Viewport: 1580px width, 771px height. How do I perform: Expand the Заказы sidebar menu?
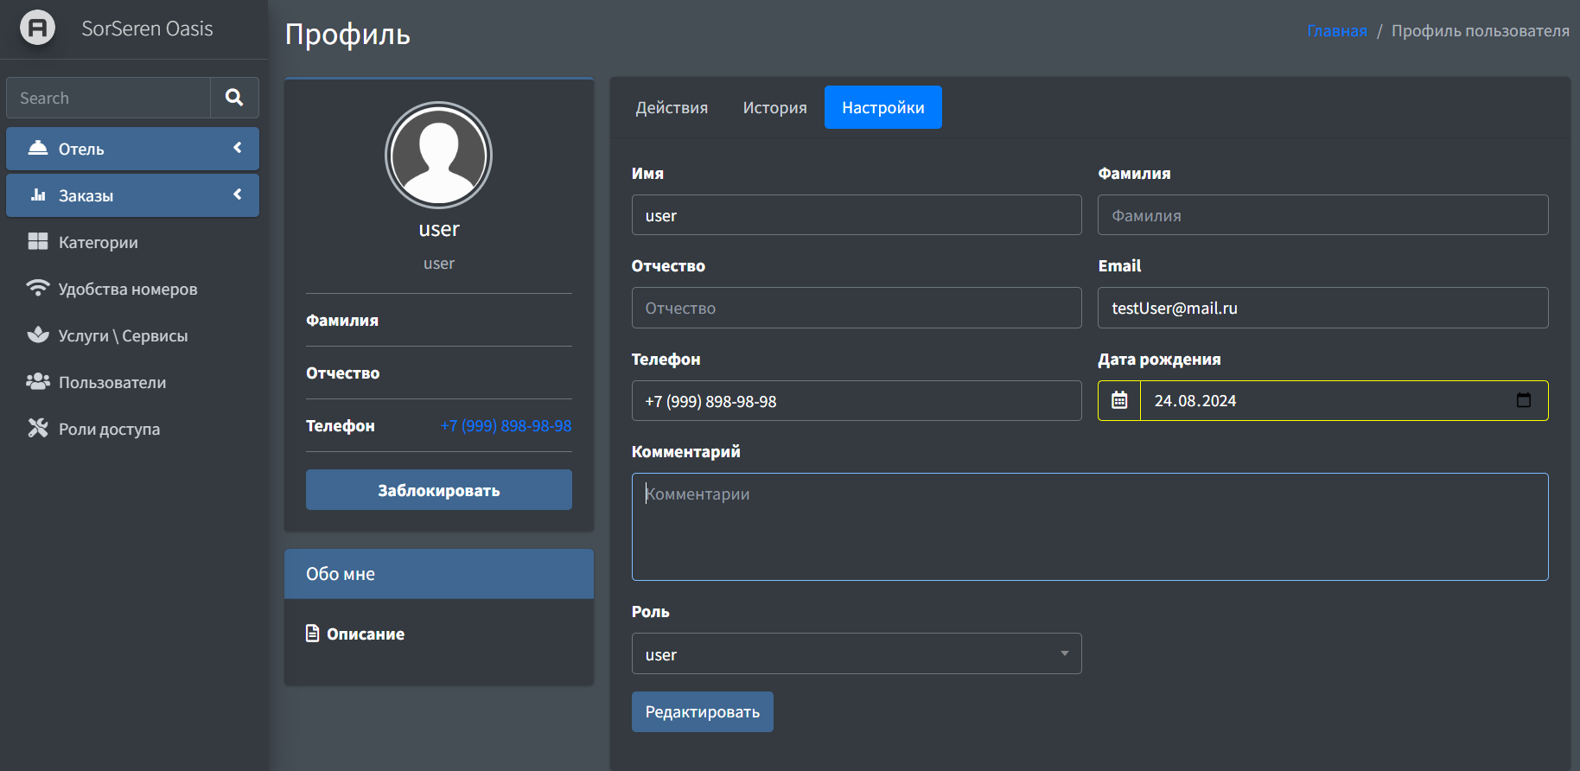click(132, 195)
